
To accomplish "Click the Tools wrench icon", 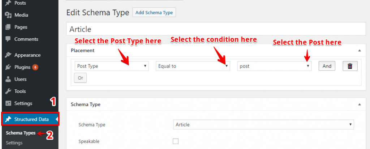I will coord(8,91).
